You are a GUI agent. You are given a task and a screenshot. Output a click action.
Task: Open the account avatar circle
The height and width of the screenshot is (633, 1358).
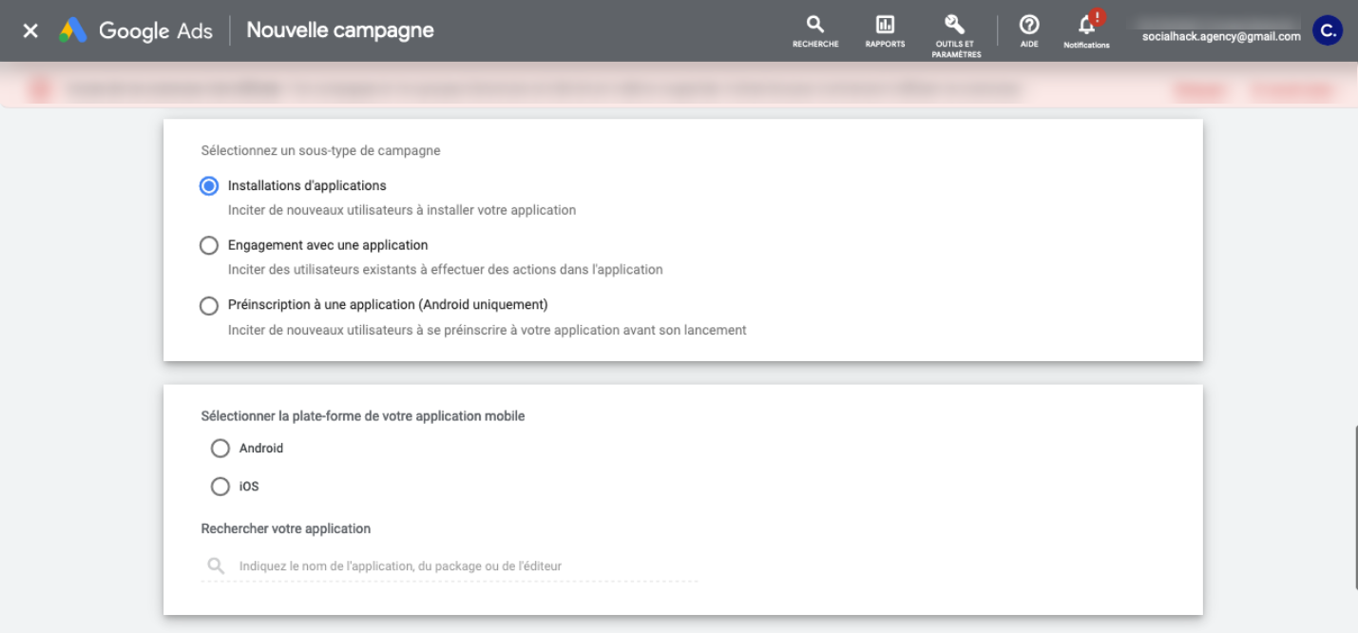pos(1327,29)
